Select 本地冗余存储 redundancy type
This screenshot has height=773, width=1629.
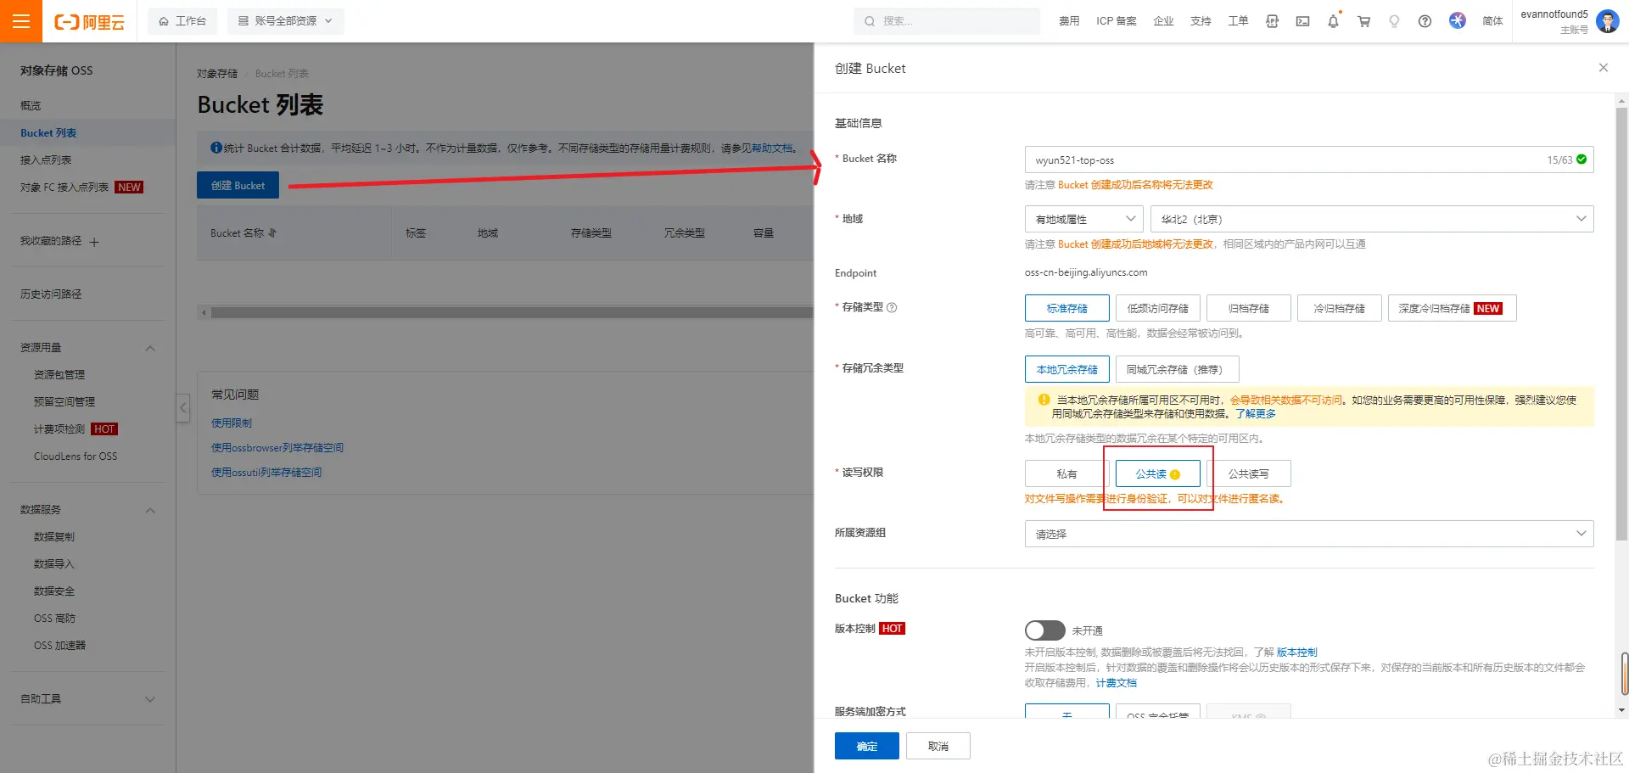[x=1066, y=369]
